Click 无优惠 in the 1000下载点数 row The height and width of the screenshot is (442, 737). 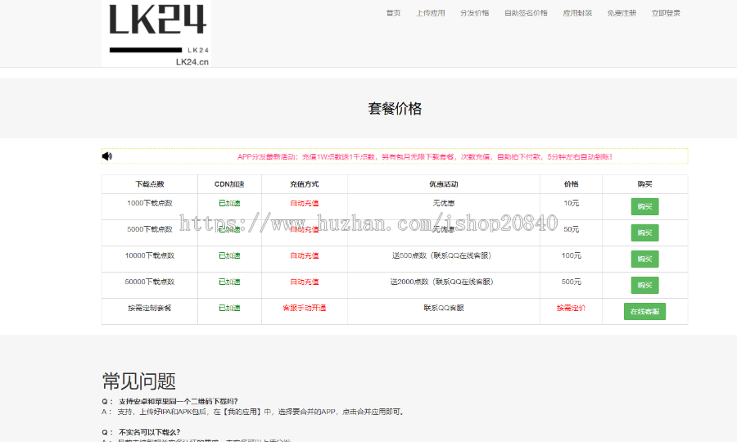point(444,203)
